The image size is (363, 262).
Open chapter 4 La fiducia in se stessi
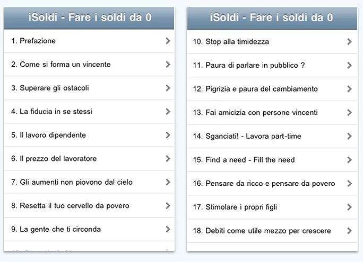(x=89, y=112)
